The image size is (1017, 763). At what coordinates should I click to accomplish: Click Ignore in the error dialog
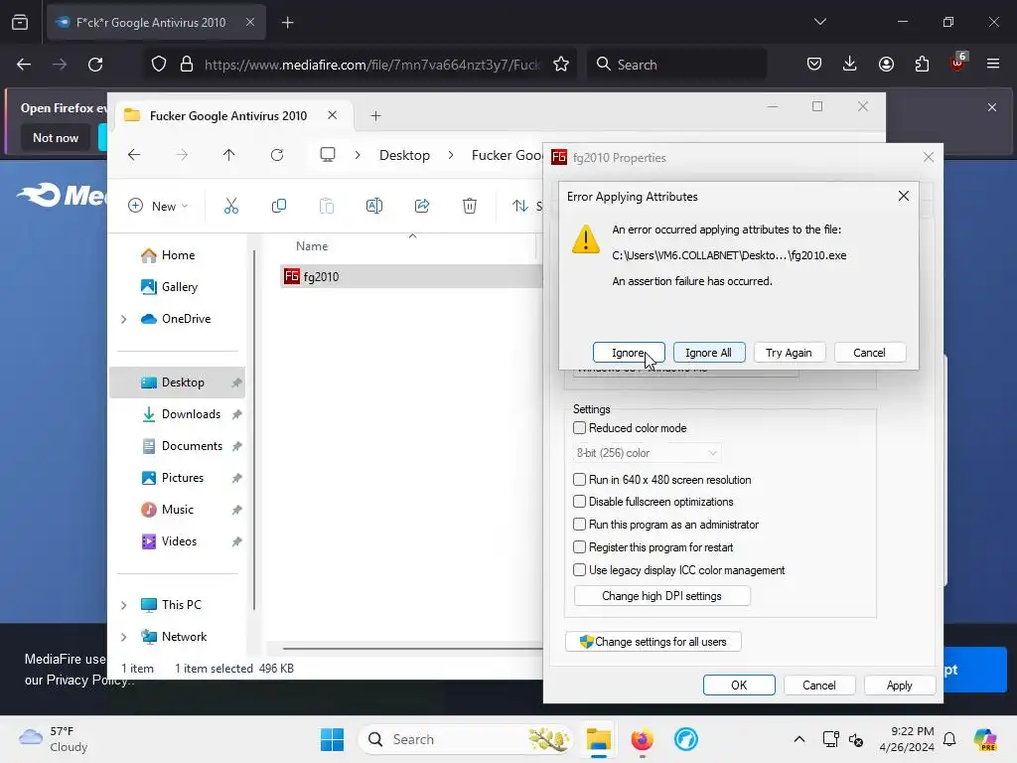629,353
